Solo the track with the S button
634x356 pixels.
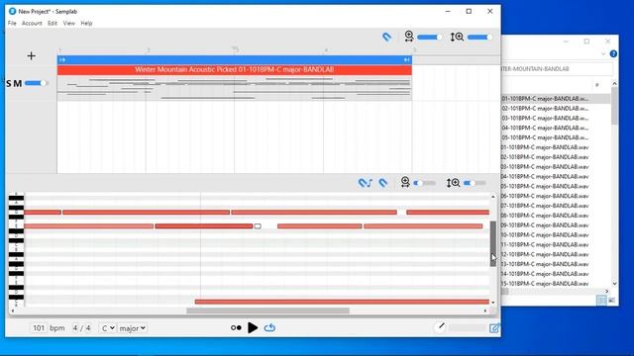point(9,83)
